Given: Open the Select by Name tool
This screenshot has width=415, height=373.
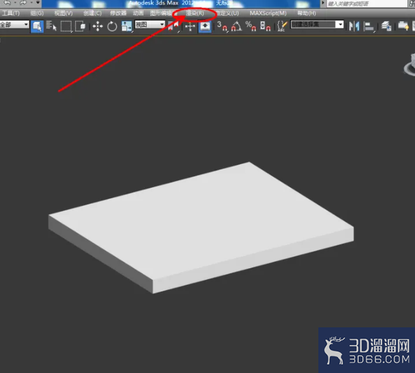Looking at the screenshot, I should (x=52, y=26).
